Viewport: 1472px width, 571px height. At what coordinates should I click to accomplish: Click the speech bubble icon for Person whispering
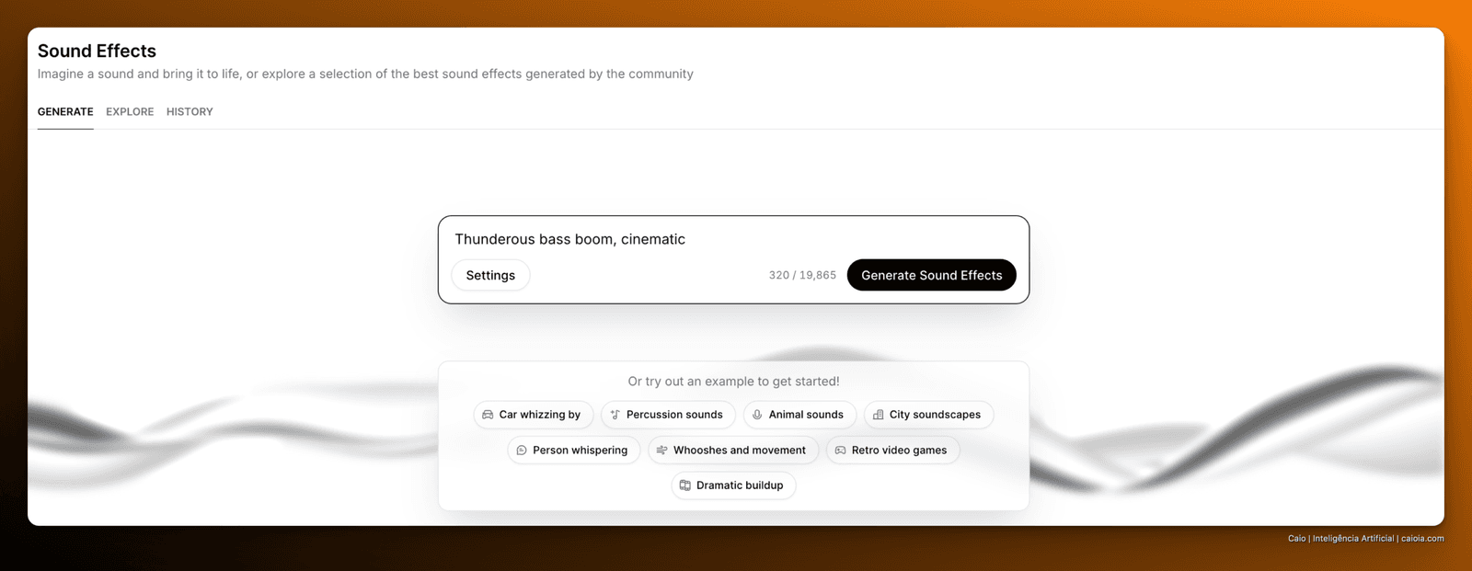point(522,451)
